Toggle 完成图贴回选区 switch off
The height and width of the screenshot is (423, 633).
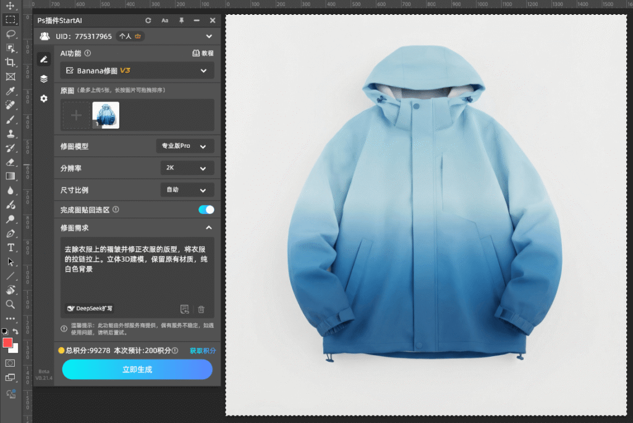pos(206,210)
